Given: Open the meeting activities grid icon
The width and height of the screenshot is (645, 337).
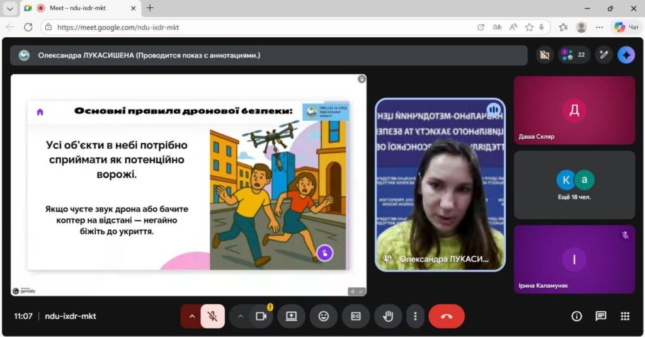Looking at the screenshot, I should 625,316.
